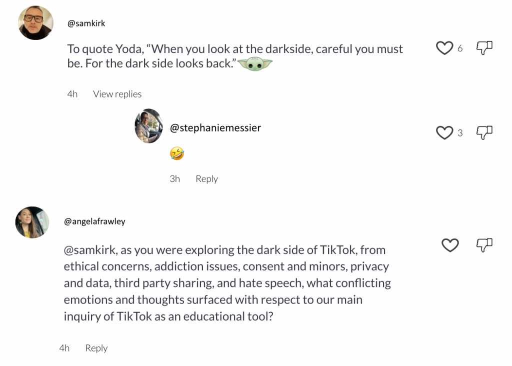Click the 6 likes count on @samkirk comment
The image size is (512, 366).
pos(460,48)
